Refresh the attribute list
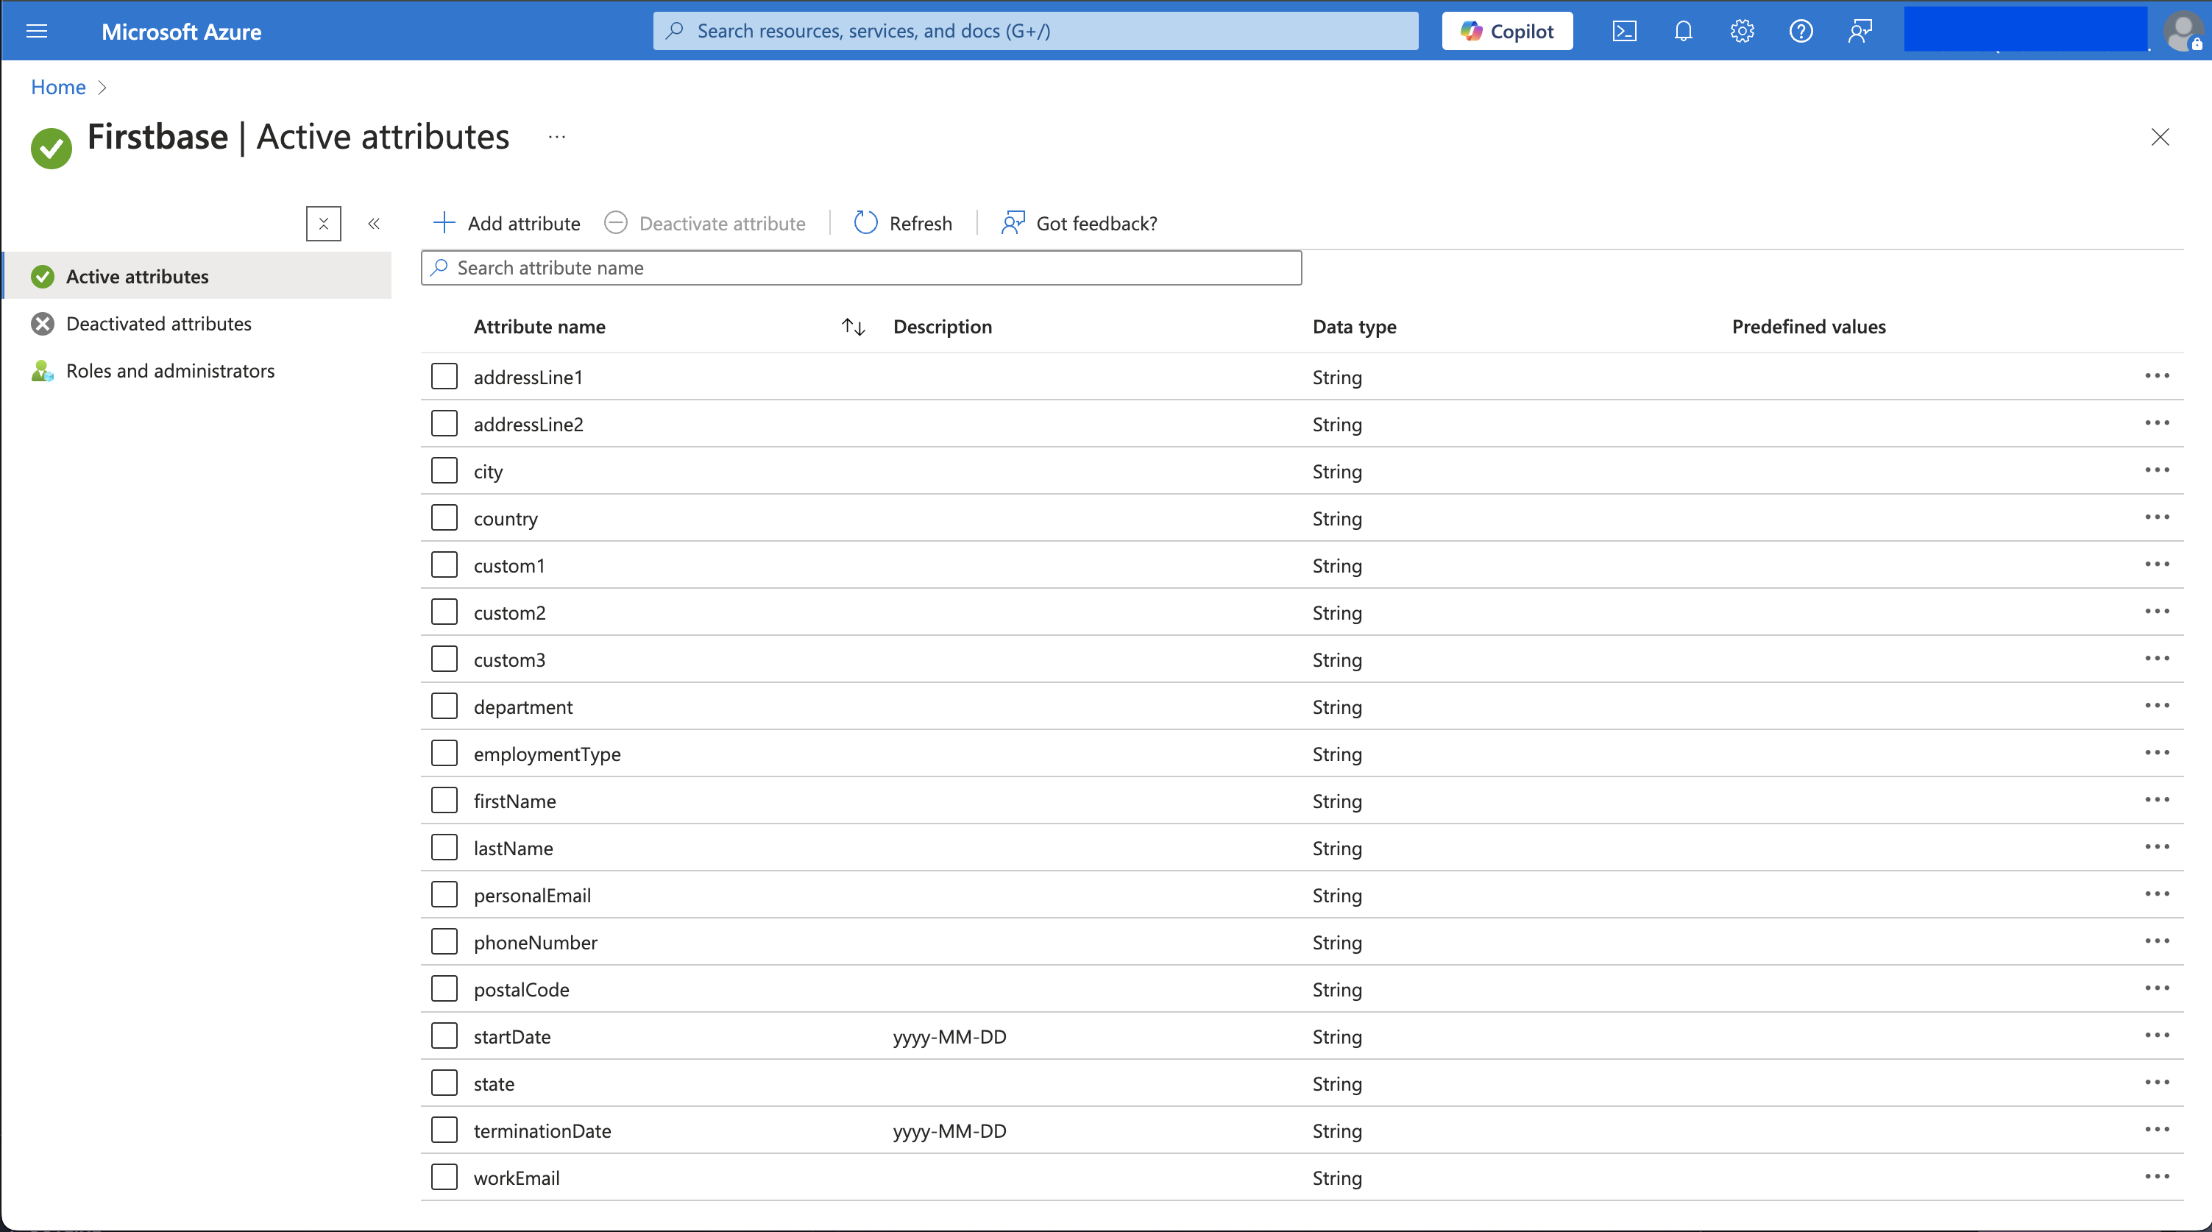2212x1232 pixels. (902, 223)
